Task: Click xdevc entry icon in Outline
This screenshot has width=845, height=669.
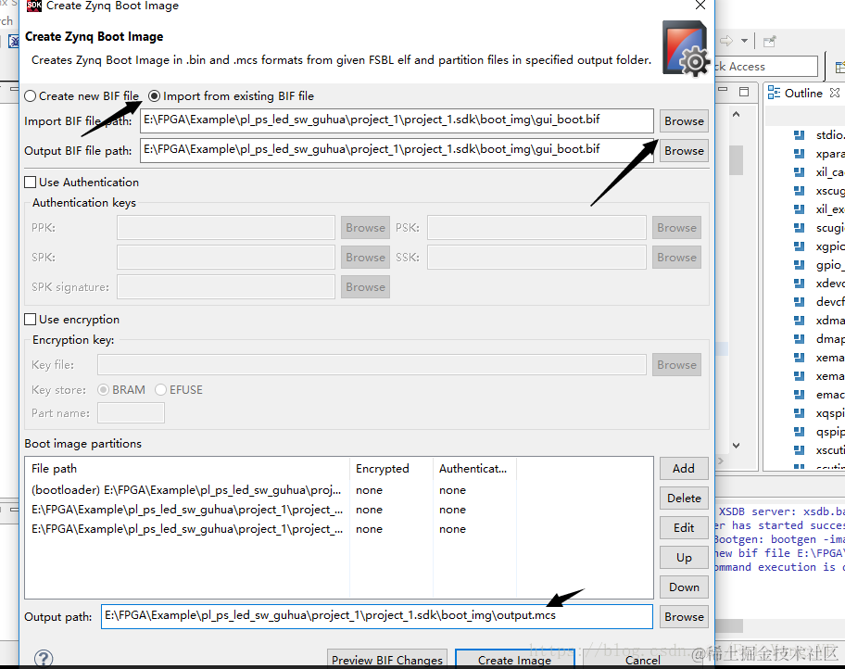Action: pos(800,283)
